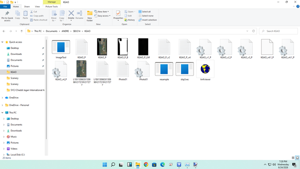The image size is (300, 169).
Task: Switch to the Home ribbon tab
Action: tap(16, 7)
